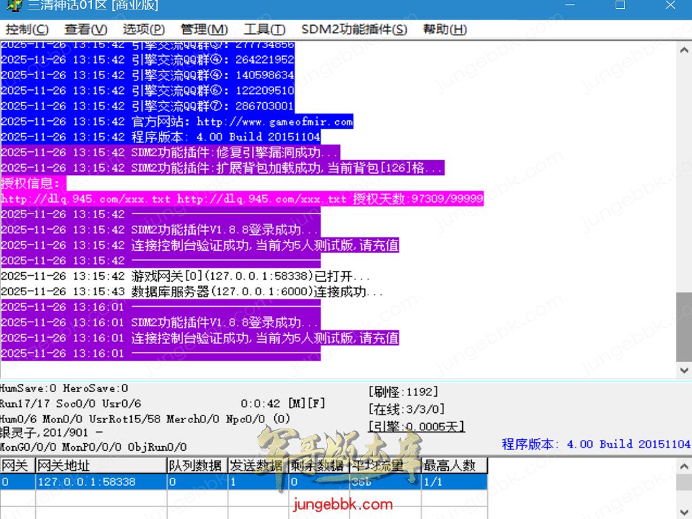Viewport: 692px width, 519px height.
Task: Click the application icon in the title bar
Action: click(x=12, y=6)
